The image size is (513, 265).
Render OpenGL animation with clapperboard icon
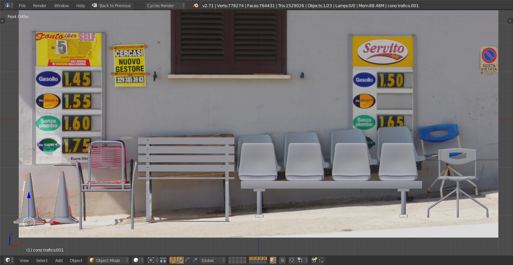tap(321, 260)
